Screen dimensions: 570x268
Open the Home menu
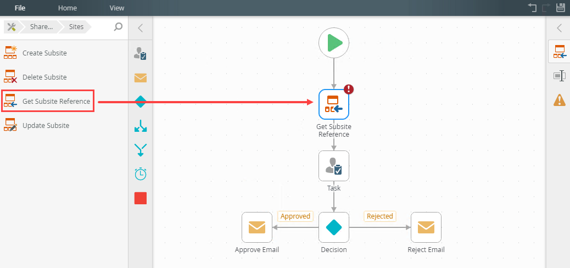pos(68,8)
